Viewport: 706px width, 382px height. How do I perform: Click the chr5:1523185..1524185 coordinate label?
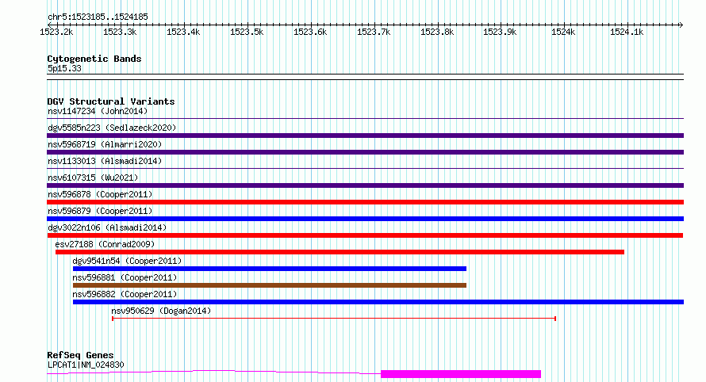point(98,17)
